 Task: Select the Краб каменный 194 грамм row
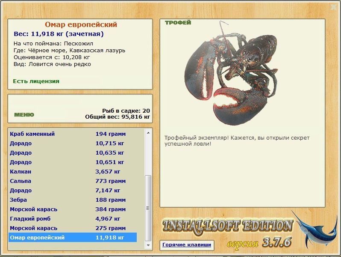pos(73,134)
